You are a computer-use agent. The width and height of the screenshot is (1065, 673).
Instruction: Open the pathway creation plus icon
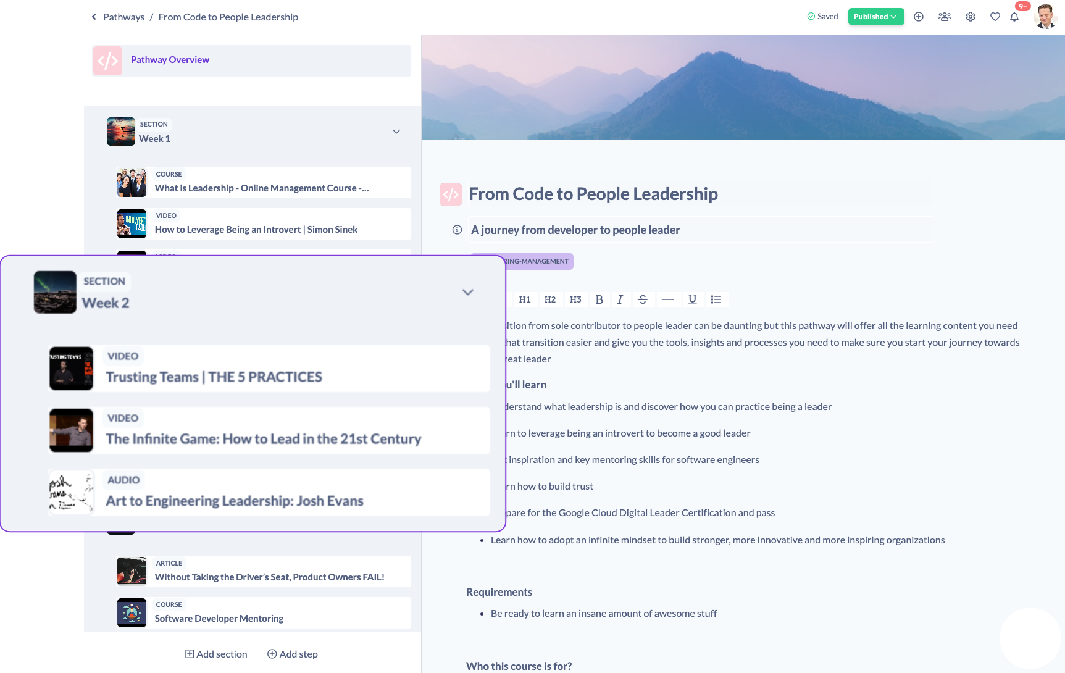coord(918,17)
